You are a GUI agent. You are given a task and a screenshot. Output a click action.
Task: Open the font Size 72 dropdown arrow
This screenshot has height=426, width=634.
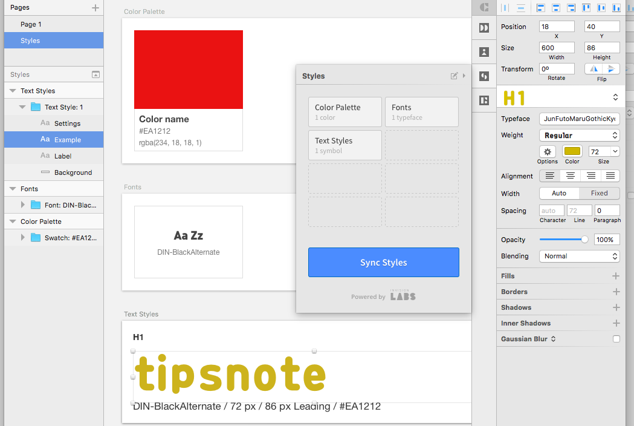tap(615, 151)
